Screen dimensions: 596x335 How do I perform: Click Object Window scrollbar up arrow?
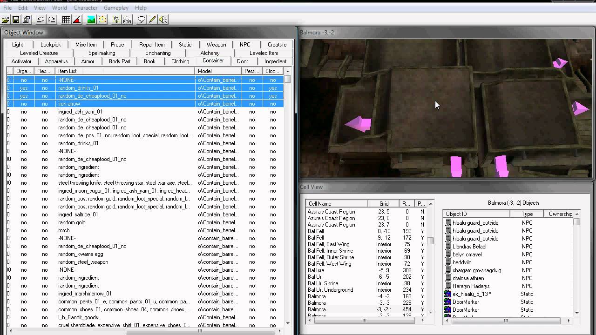pos(288,71)
